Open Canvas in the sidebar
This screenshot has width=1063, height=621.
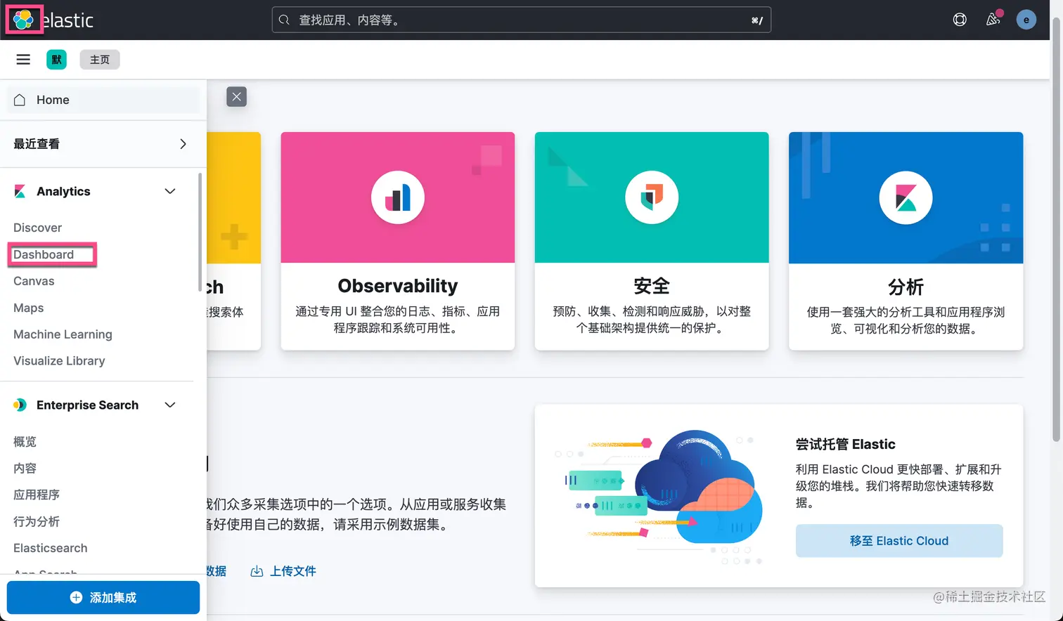(x=34, y=281)
